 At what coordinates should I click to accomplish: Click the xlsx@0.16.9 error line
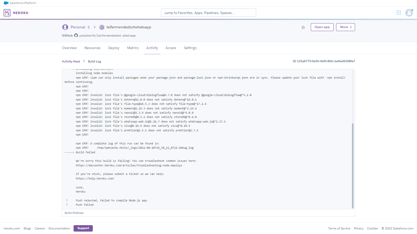[133, 126]
